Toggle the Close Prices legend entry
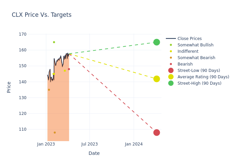 point(189,39)
